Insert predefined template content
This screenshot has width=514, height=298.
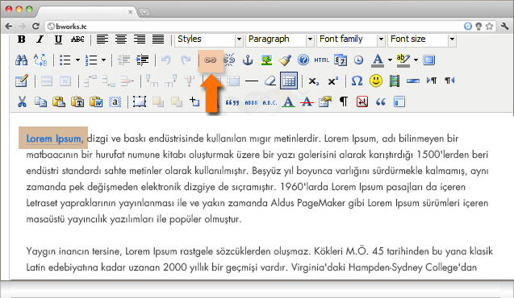[x=399, y=101]
